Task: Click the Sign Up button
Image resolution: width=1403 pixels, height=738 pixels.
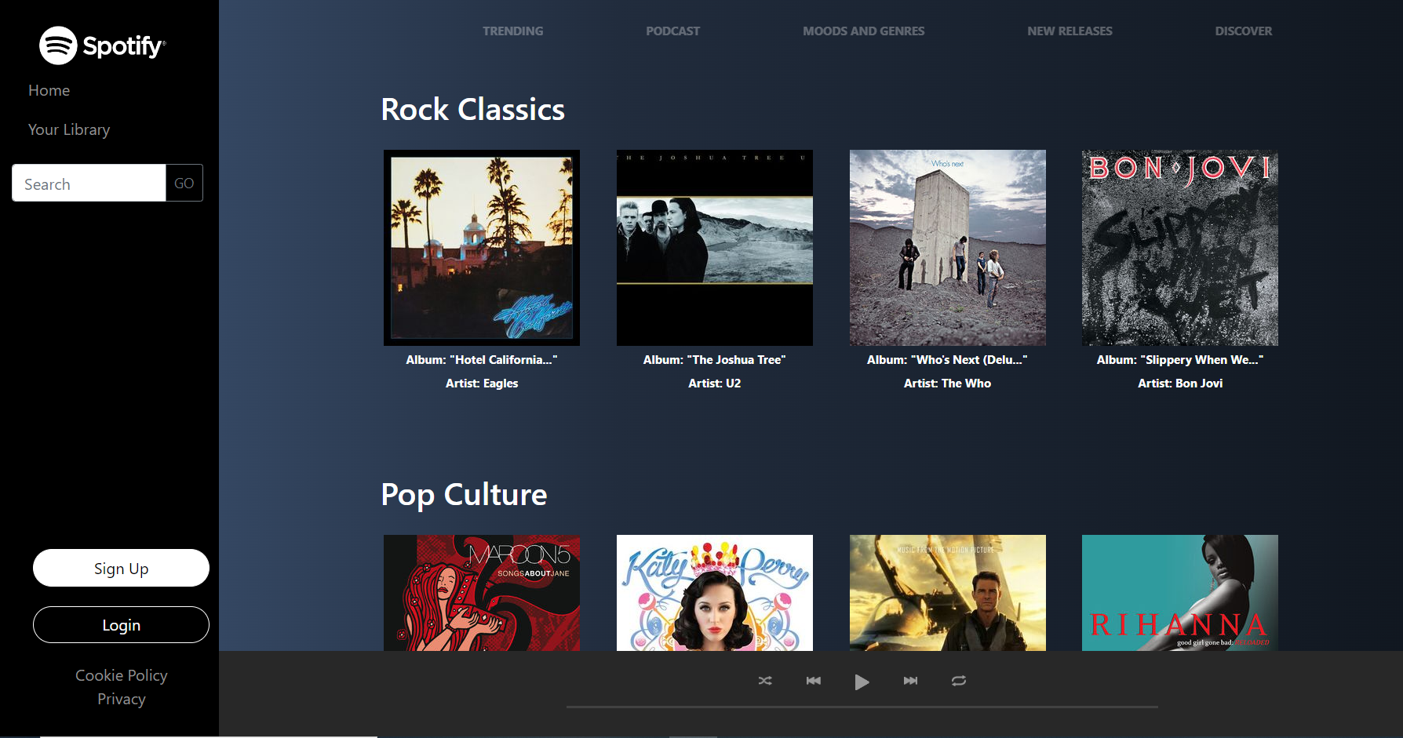Action: 121,568
